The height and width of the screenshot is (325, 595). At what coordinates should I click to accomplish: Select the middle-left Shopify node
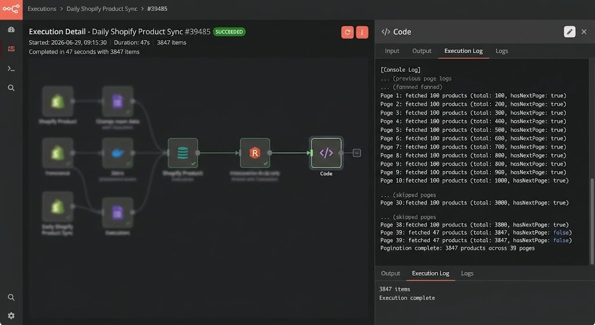58,153
